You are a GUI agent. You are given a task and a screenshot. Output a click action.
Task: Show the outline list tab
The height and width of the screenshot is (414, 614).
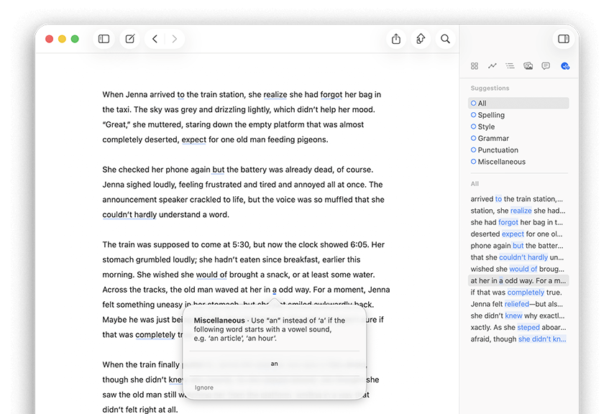coord(510,66)
